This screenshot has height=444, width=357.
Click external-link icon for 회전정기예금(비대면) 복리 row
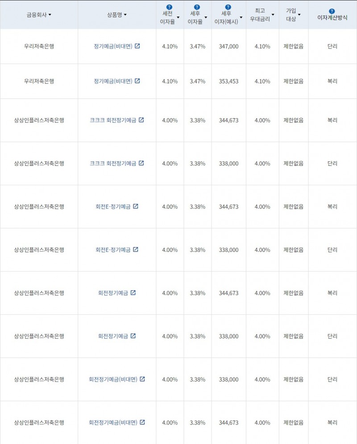click(142, 422)
